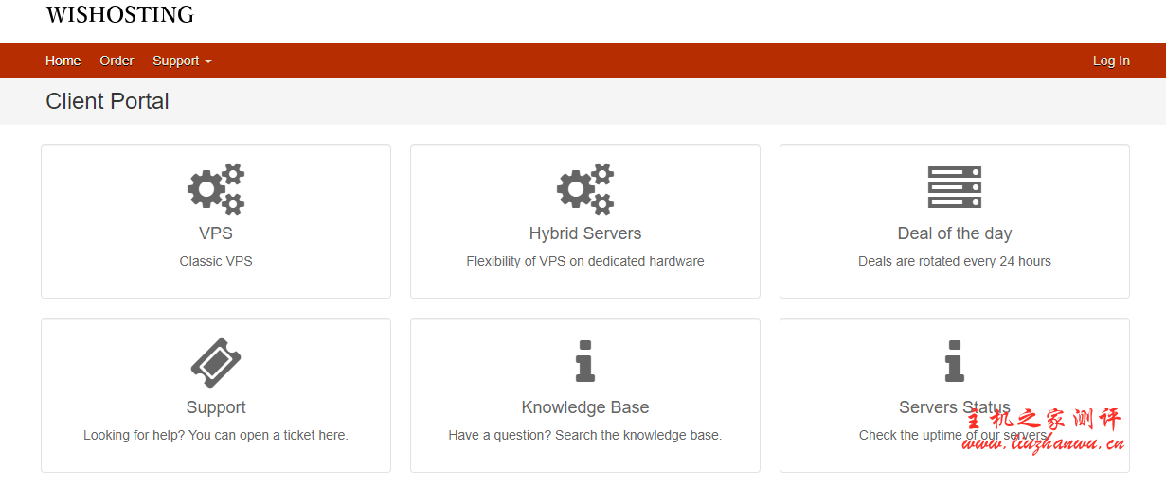Open the Support card title
The height and width of the screenshot is (484, 1166).
click(216, 407)
